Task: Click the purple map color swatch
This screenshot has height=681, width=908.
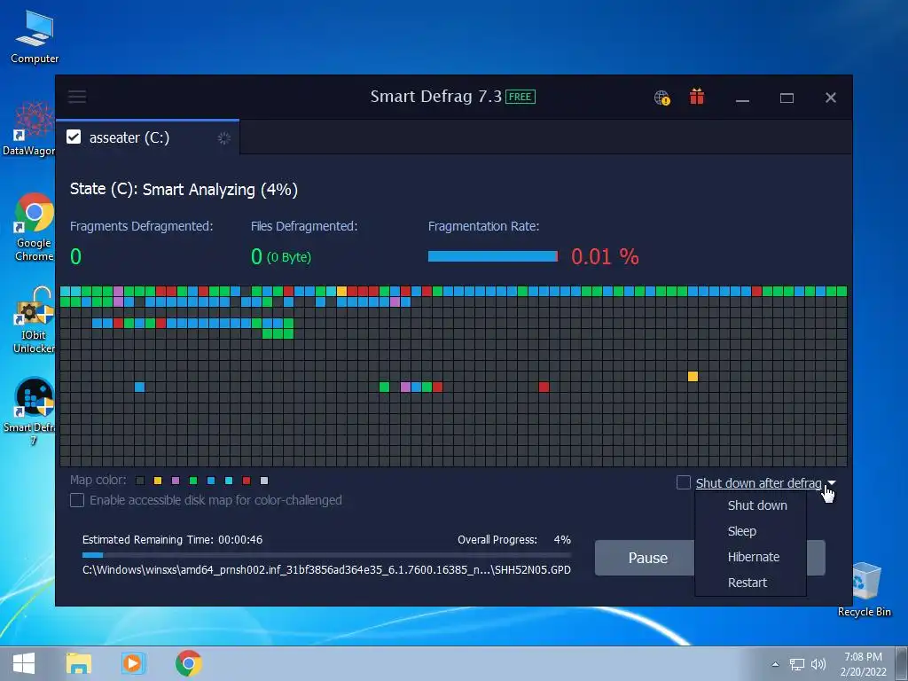Action: click(x=176, y=480)
